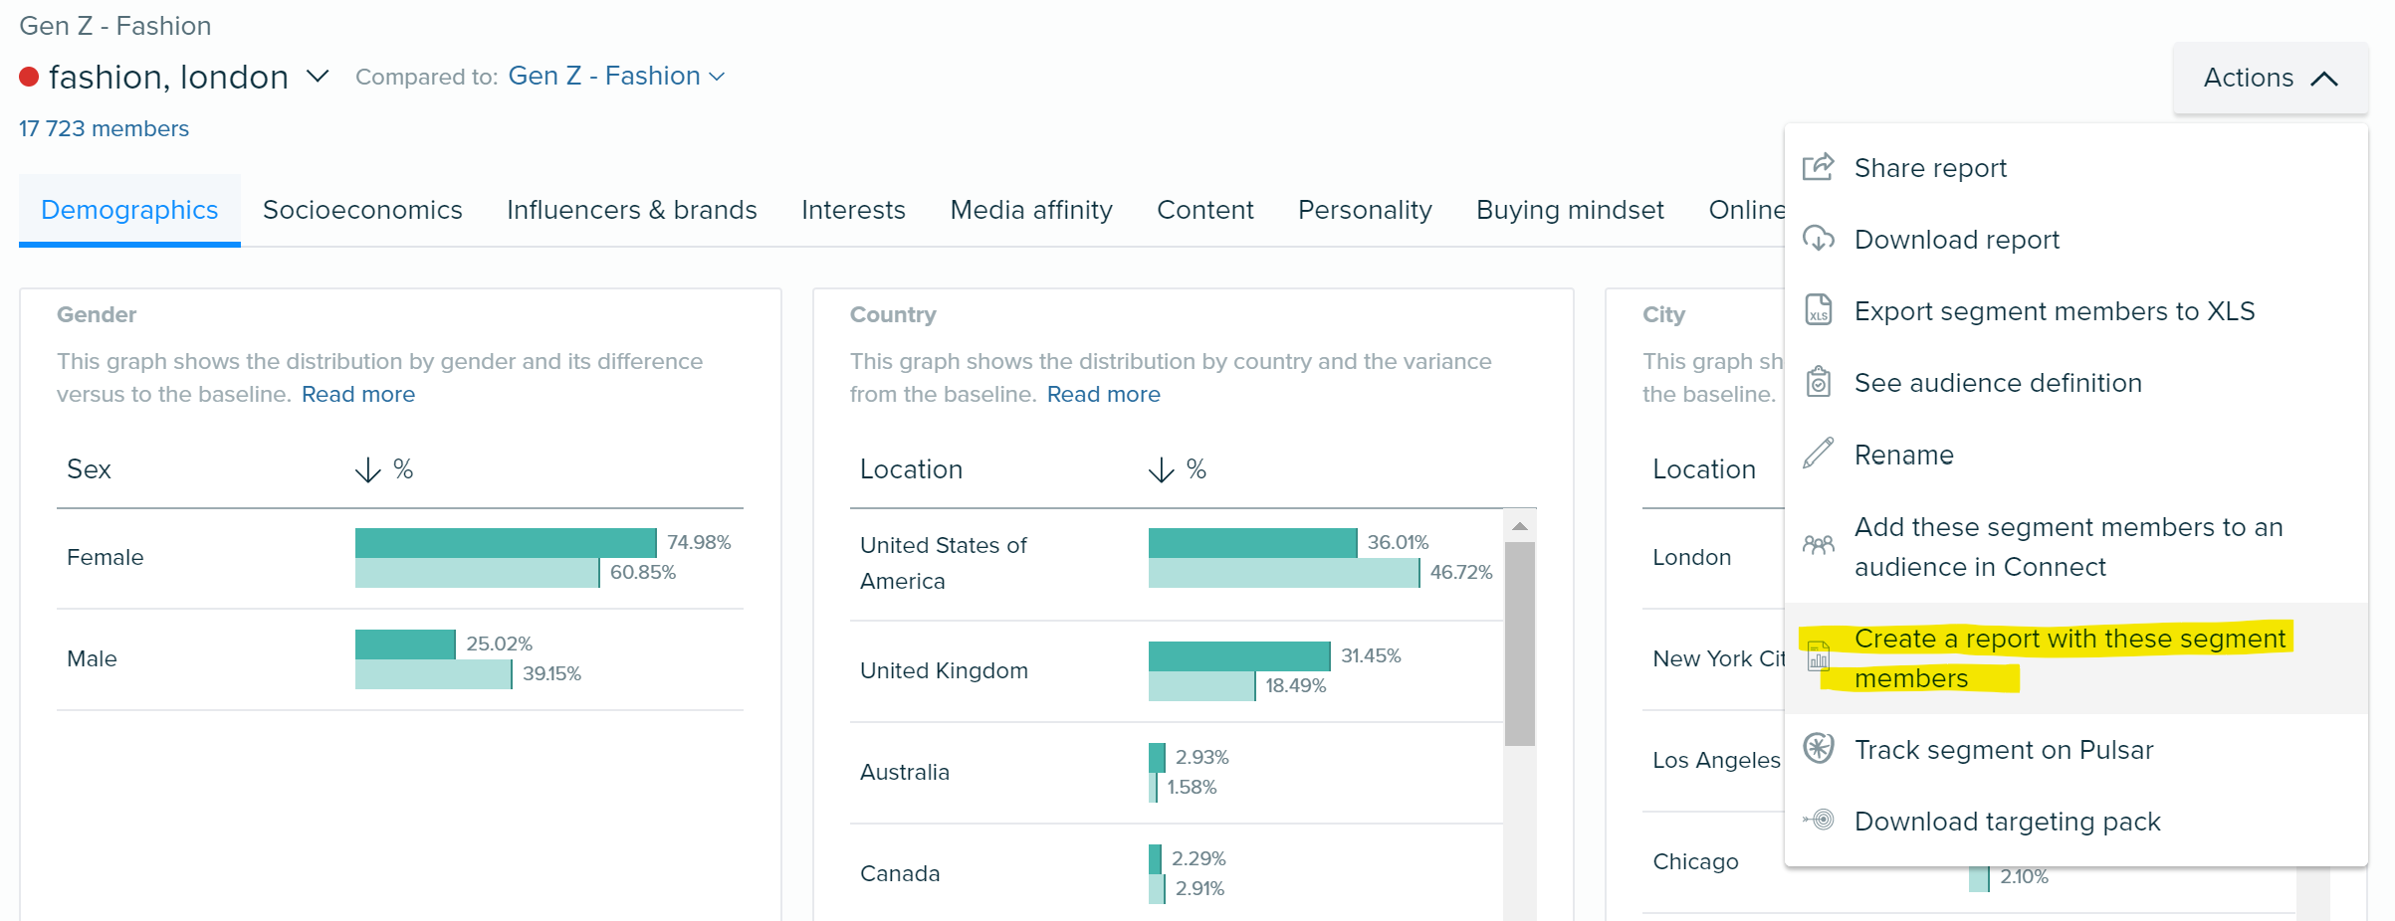This screenshot has width=2395, height=921.
Task: Click the Gender card title
Action: coord(97,314)
